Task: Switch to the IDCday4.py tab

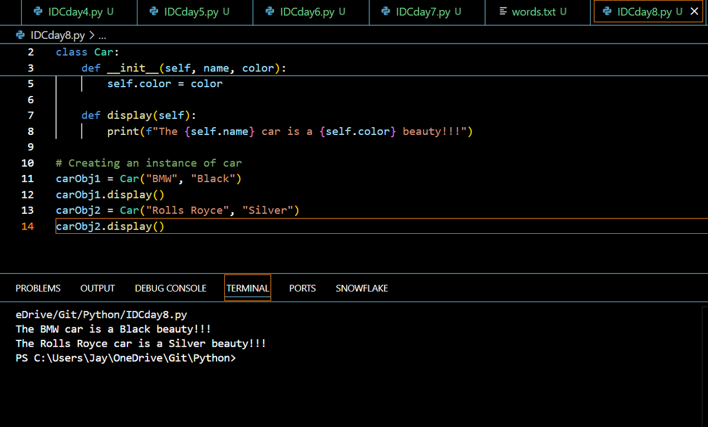Action: click(x=73, y=12)
